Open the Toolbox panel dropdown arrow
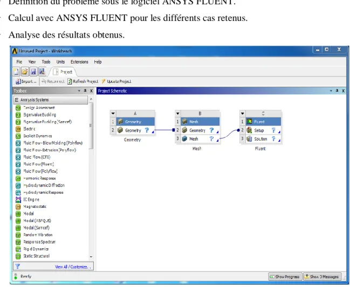Image resolution: width=350 pixels, height=287 pixels. click(x=79, y=91)
